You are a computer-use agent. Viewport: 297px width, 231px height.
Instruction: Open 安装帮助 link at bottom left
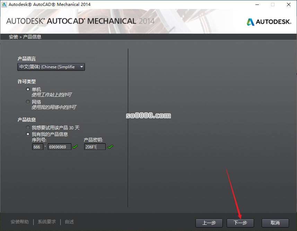[20, 222]
